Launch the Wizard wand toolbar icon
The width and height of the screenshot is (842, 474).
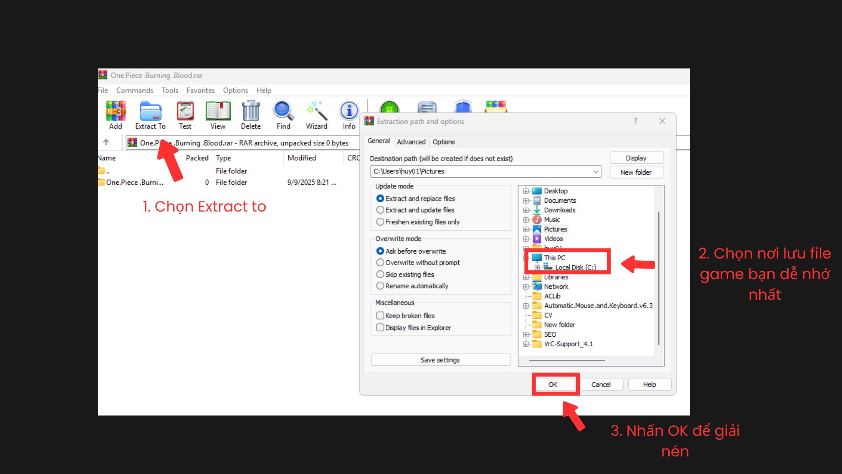(317, 111)
